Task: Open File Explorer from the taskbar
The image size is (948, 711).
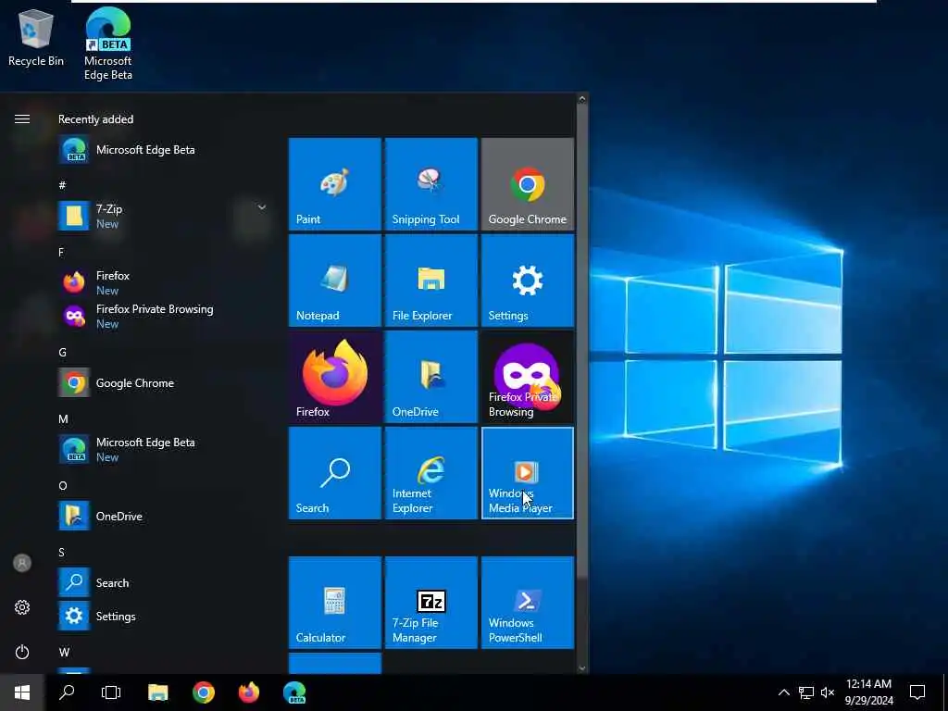Action: [x=157, y=692]
